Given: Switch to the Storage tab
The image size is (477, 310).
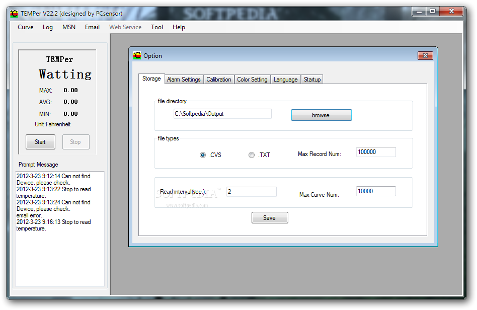Looking at the screenshot, I should [x=151, y=79].
